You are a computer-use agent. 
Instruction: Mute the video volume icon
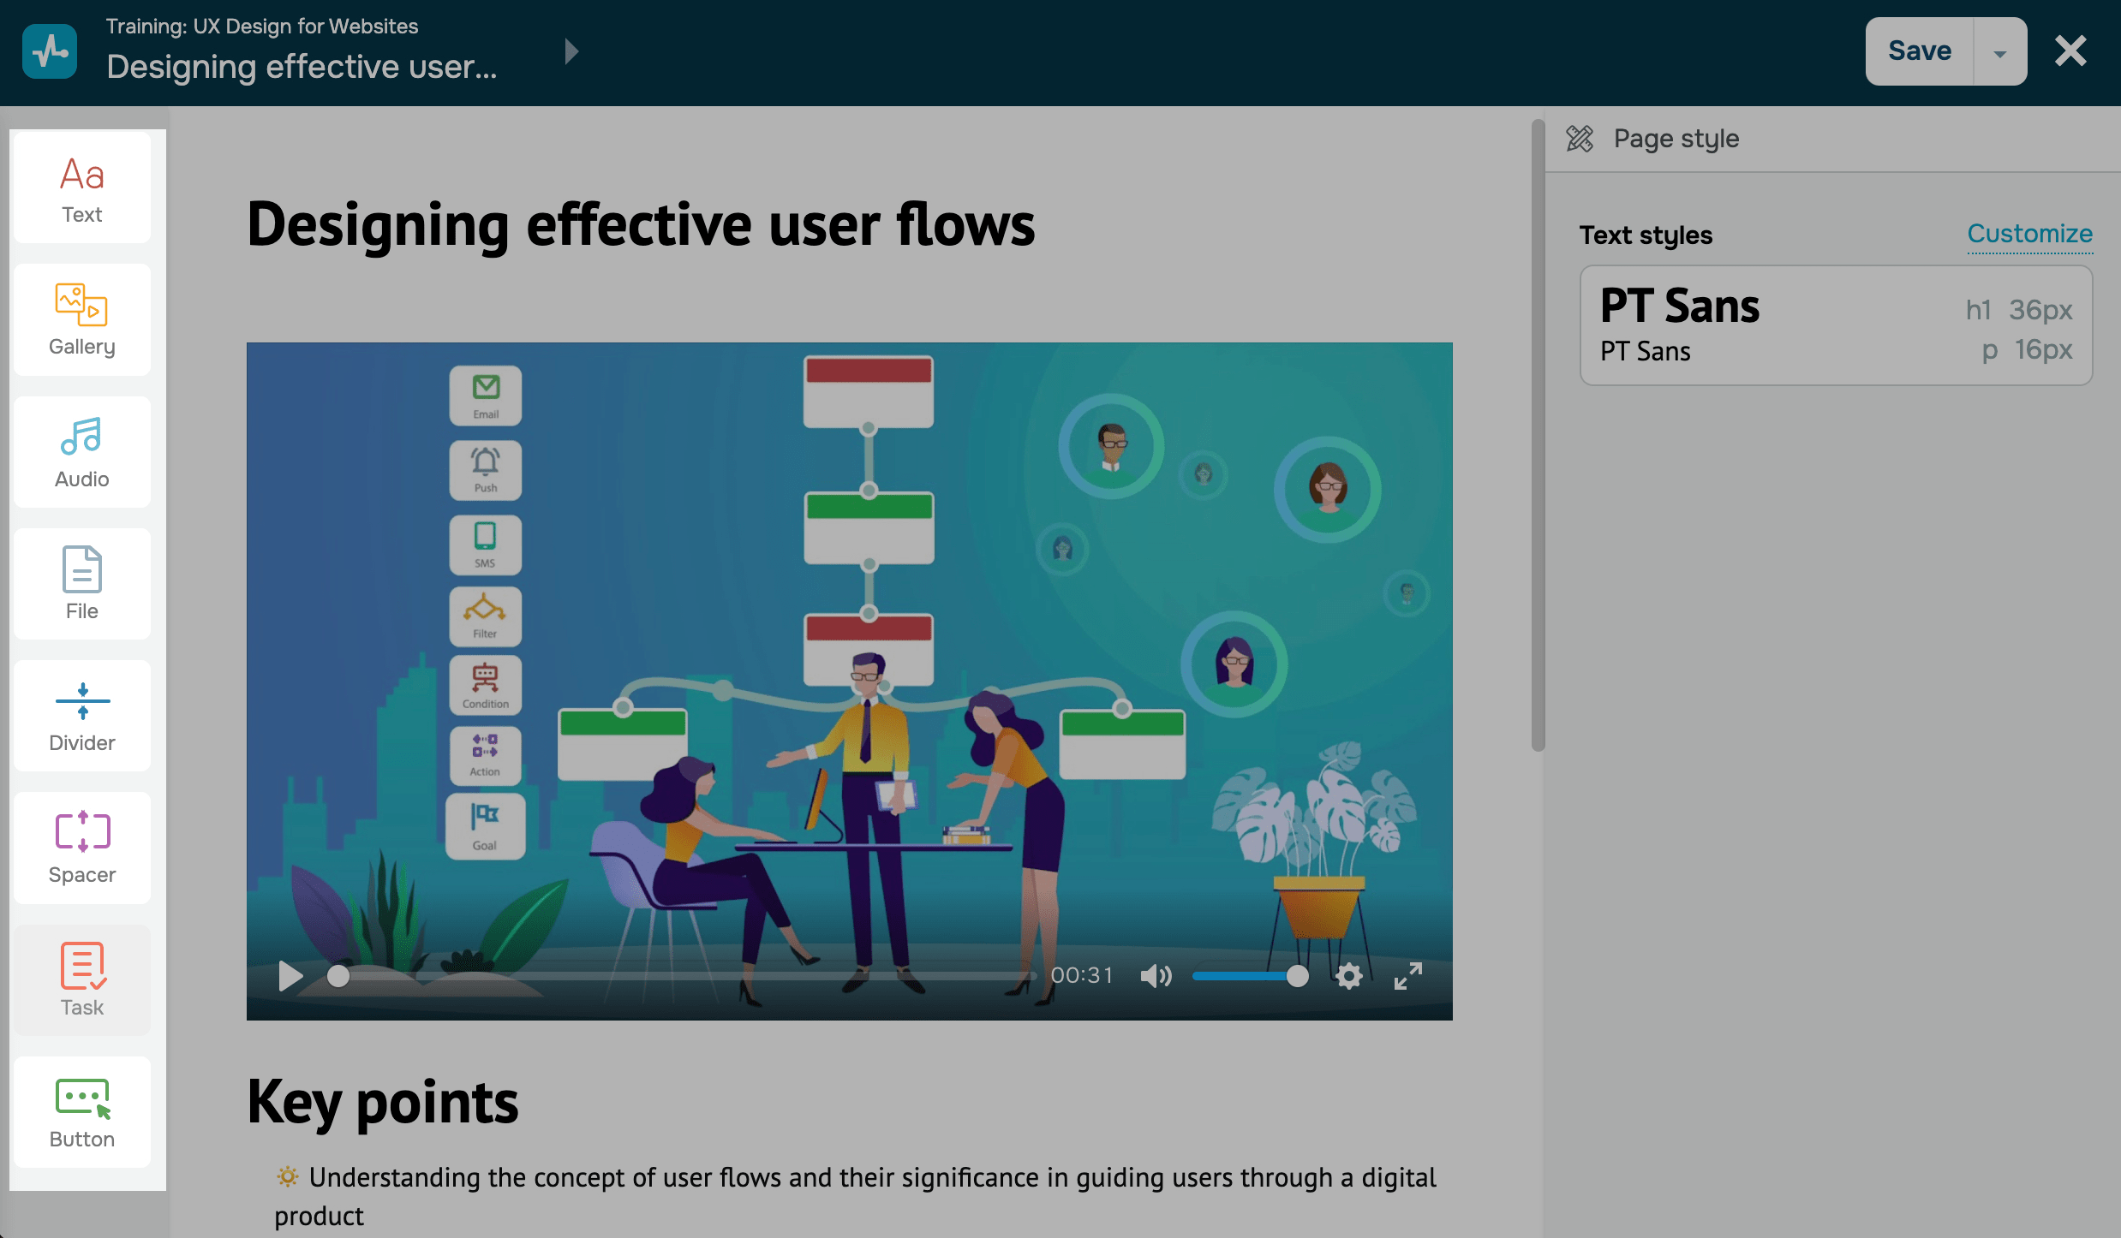(1155, 976)
